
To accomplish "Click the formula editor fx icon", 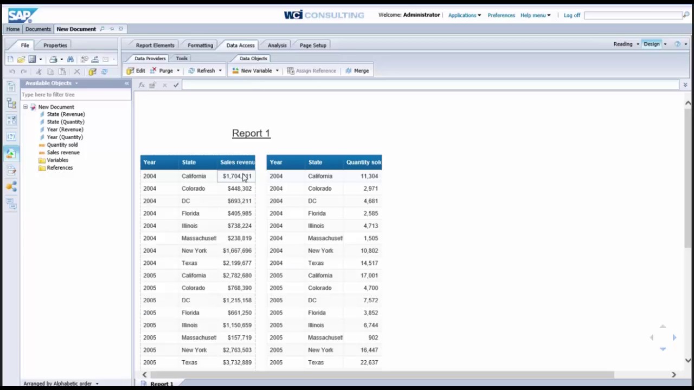I will tap(142, 85).
